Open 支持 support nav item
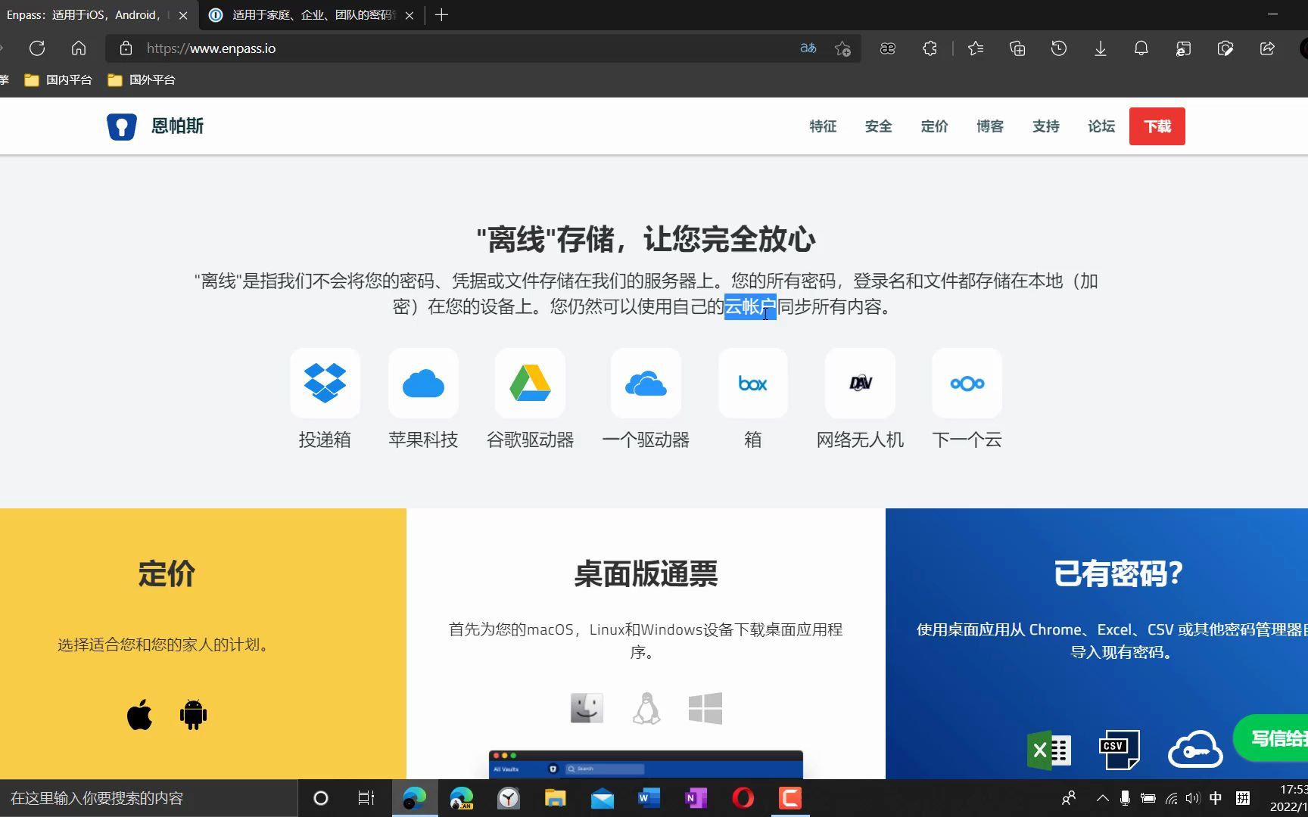The image size is (1308, 817). coord(1046,126)
